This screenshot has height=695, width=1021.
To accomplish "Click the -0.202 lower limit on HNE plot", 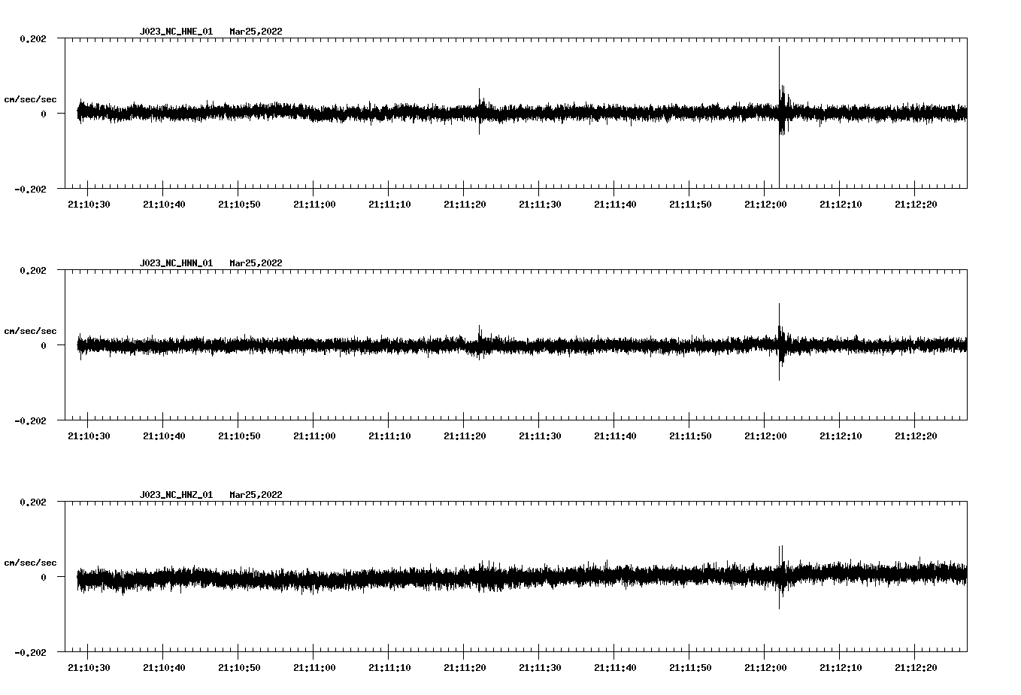I will coord(30,189).
